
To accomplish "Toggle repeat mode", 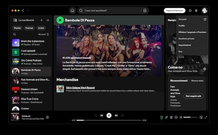I will (x=122, y=115).
